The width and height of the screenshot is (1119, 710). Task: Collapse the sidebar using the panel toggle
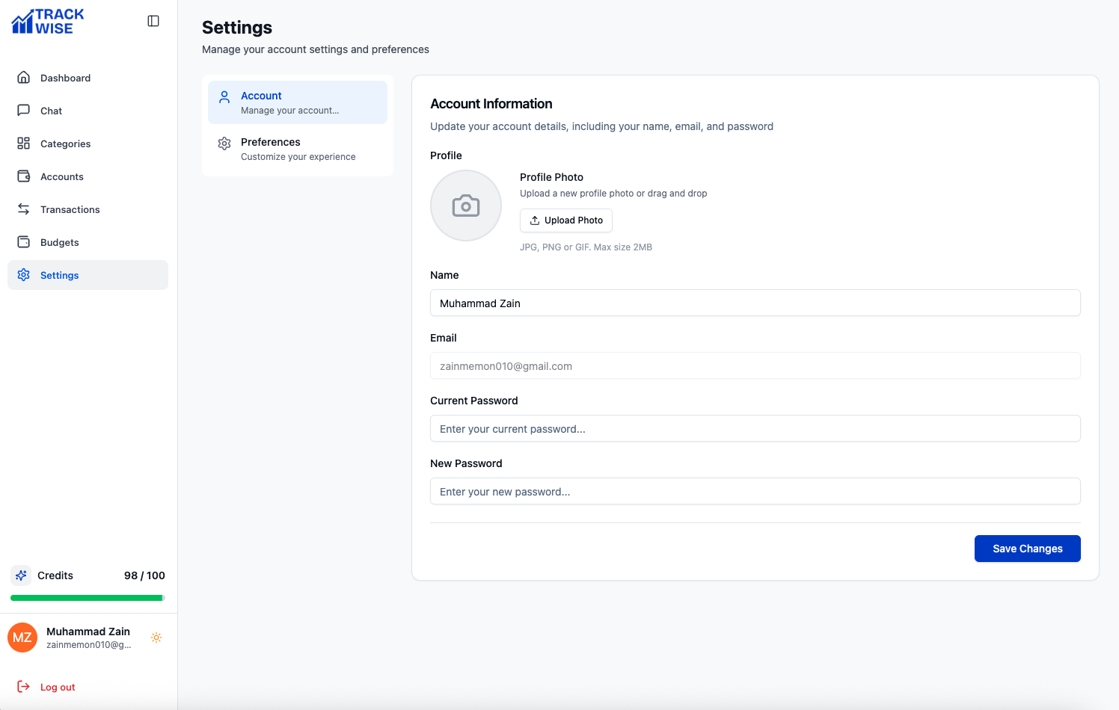point(153,20)
